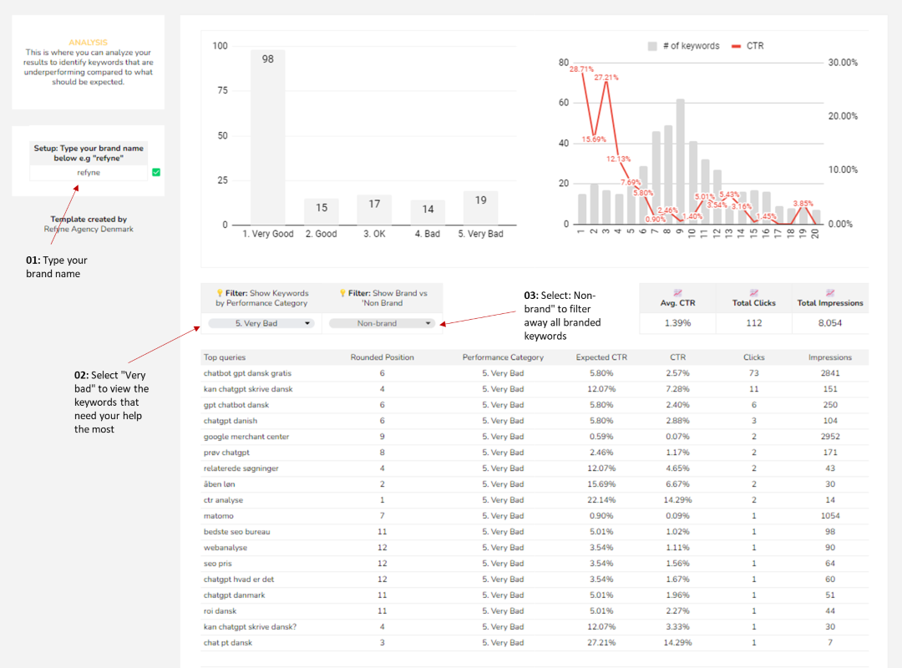Select query 'åben løn'
Image resolution: width=902 pixels, height=668 pixels.
[x=219, y=484]
